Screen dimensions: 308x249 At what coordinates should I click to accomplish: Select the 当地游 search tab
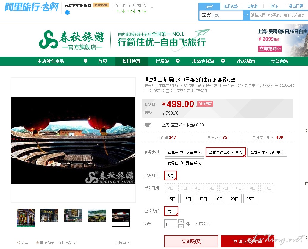click(252, 6)
